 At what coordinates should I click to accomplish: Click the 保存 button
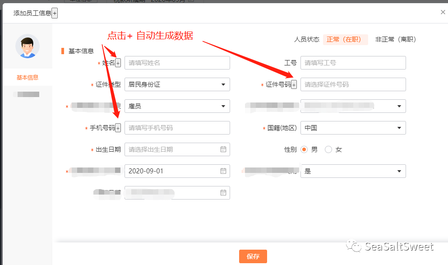[x=253, y=256]
